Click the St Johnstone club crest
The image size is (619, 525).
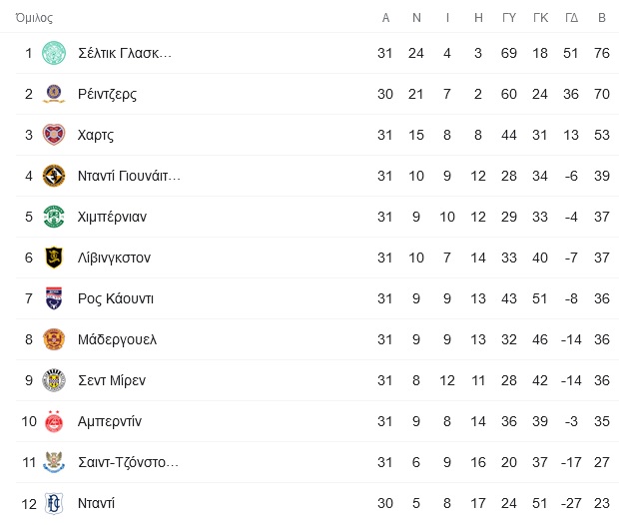click(x=54, y=462)
